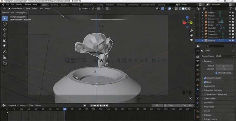Play the animation forward
Screen dimensions: 236x121
coord(101,106)
